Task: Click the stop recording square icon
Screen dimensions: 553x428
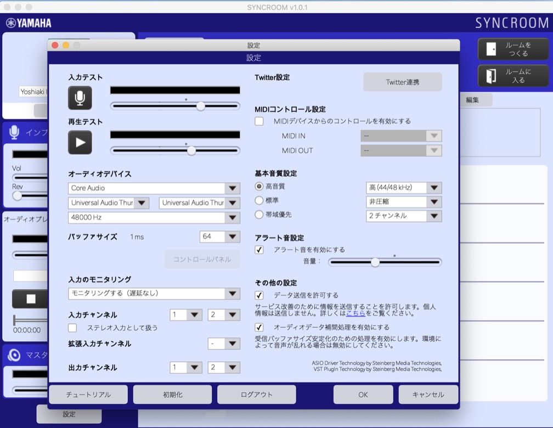Action: click(x=31, y=299)
